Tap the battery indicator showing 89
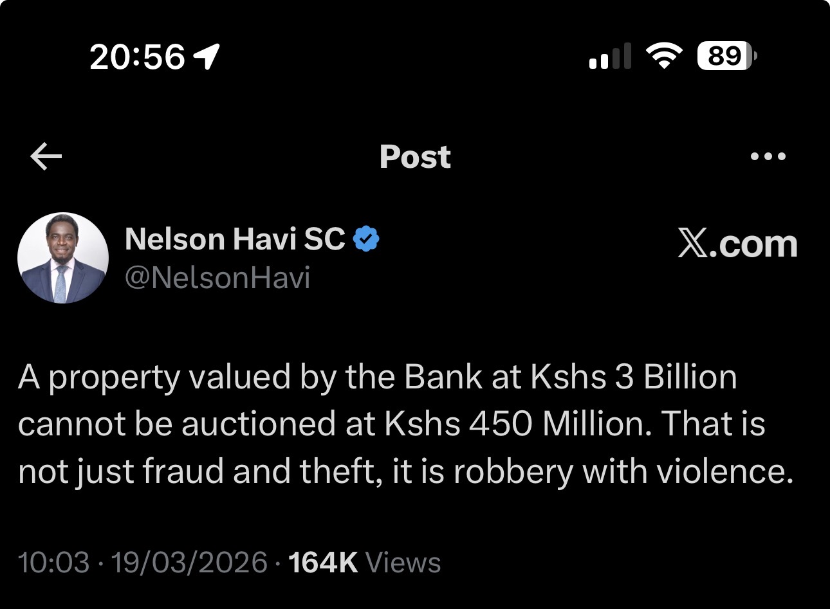The height and width of the screenshot is (609, 830). (726, 57)
